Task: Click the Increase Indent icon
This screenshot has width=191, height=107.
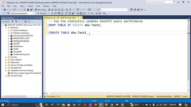Action: pyautogui.click(x=100, y=13)
